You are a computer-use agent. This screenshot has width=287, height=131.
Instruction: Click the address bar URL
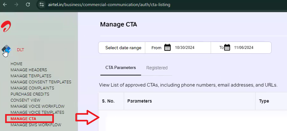[x=109, y=4]
